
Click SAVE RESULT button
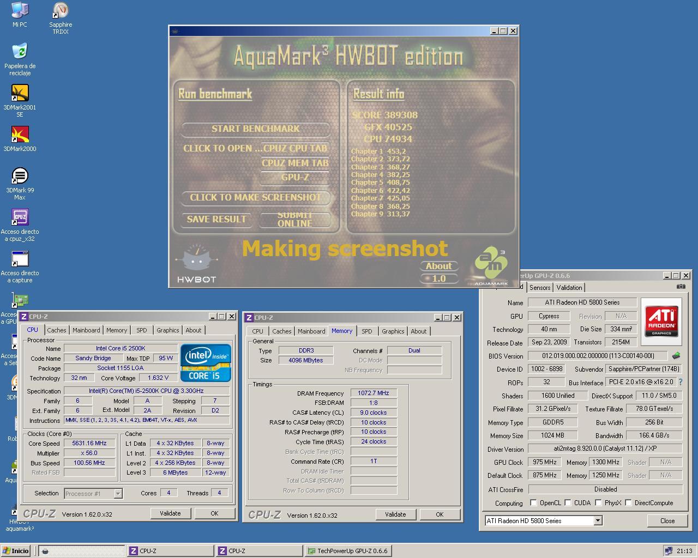(216, 220)
